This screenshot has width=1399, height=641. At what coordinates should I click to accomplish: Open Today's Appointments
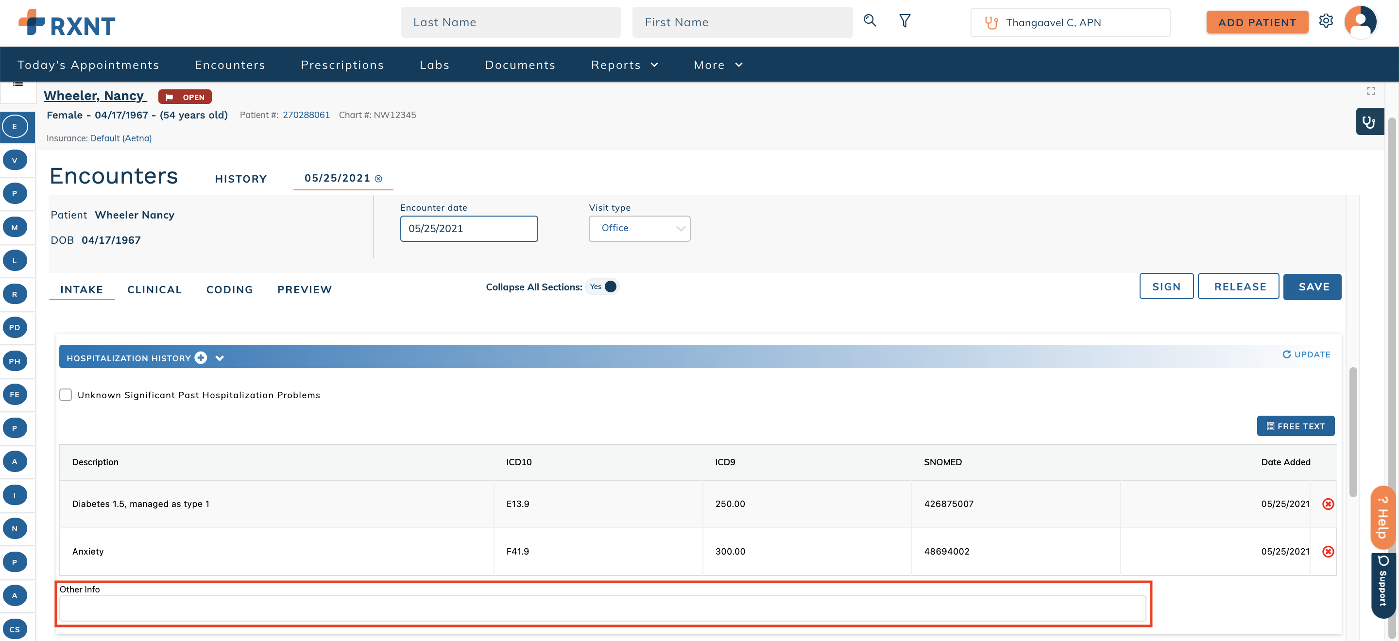(x=88, y=65)
